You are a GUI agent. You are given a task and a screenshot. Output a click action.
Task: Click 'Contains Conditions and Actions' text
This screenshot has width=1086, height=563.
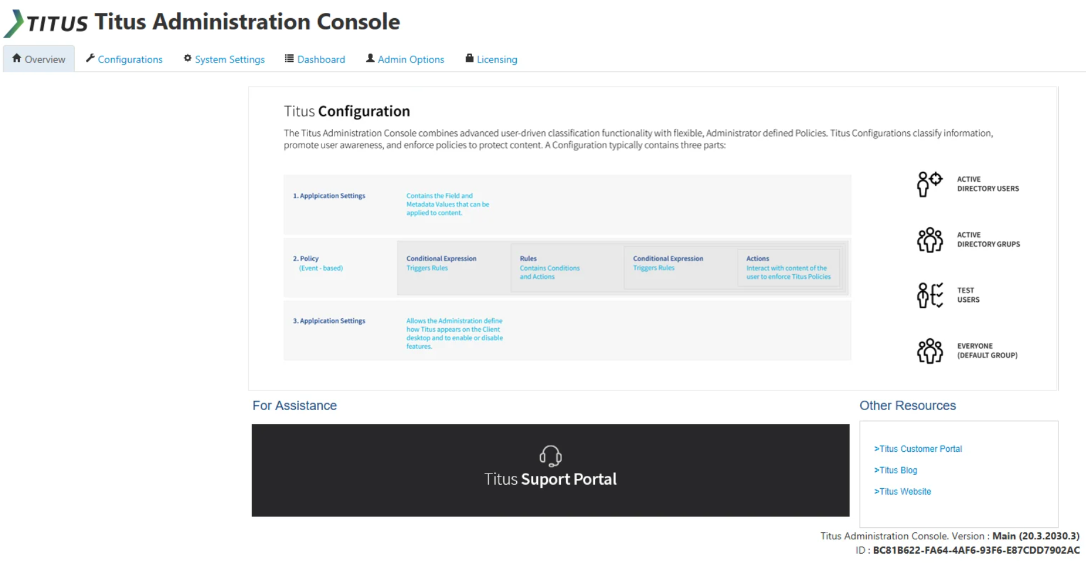pos(550,272)
